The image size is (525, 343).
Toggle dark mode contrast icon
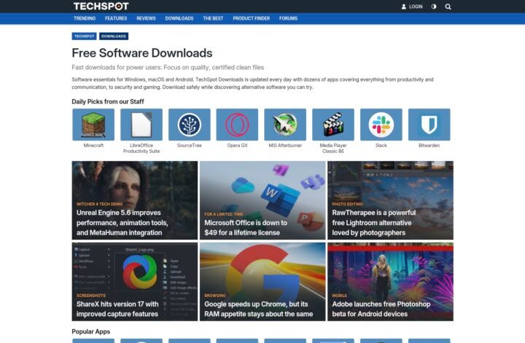pos(434,7)
